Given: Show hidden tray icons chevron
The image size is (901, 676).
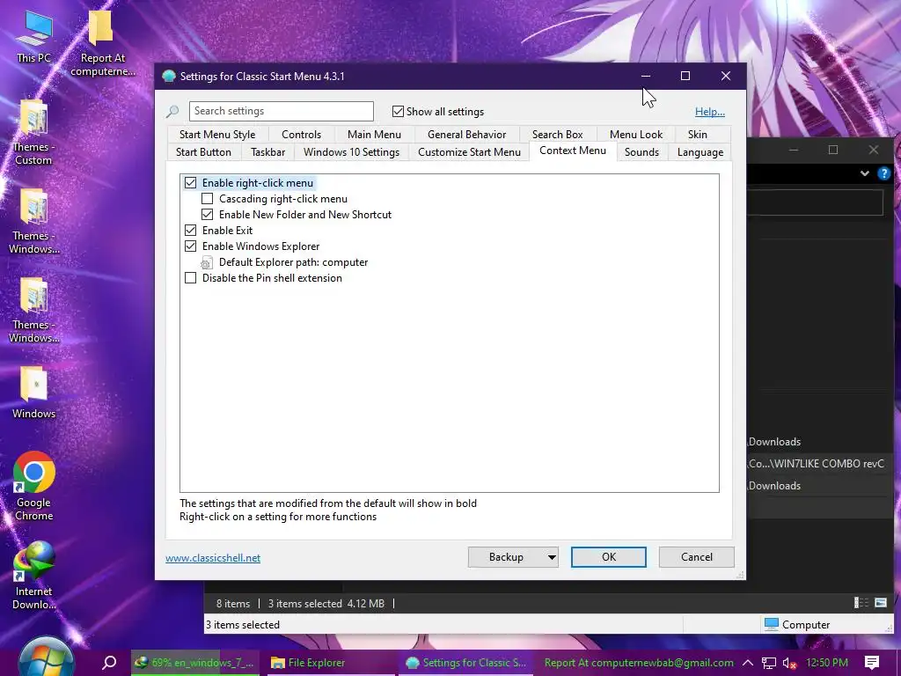Looking at the screenshot, I should 748,663.
